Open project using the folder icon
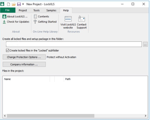 pos(14,4)
